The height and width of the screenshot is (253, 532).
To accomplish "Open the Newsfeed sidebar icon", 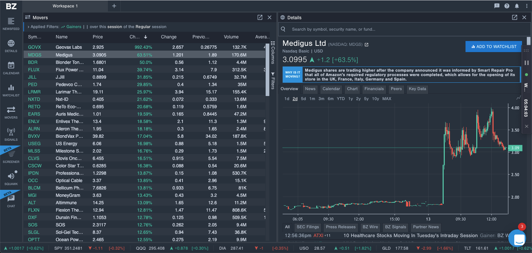I will pyautogui.click(x=11, y=24).
